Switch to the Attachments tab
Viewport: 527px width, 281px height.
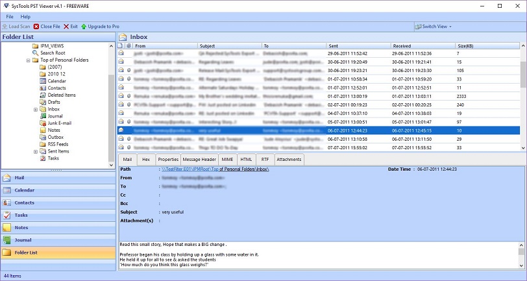(289, 160)
